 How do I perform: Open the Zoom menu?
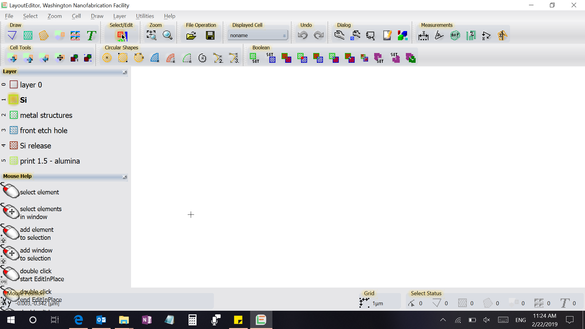point(55,16)
